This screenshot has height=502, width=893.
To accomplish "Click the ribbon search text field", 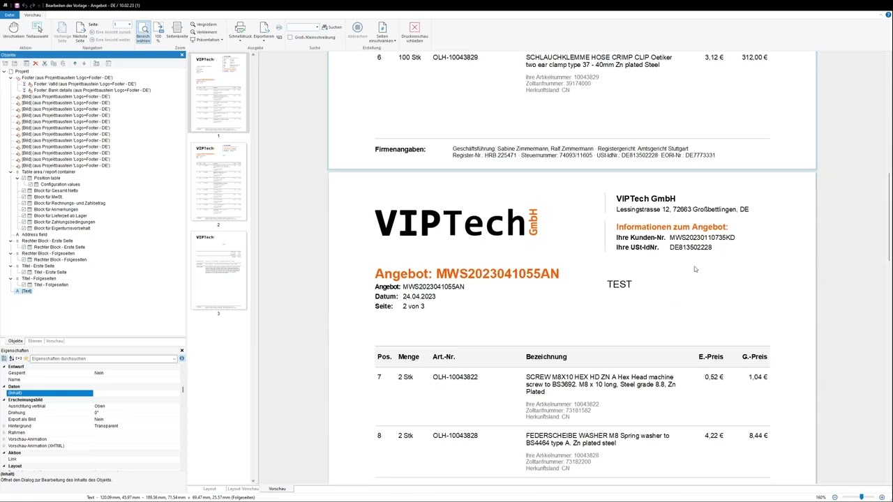I will [x=303, y=27].
